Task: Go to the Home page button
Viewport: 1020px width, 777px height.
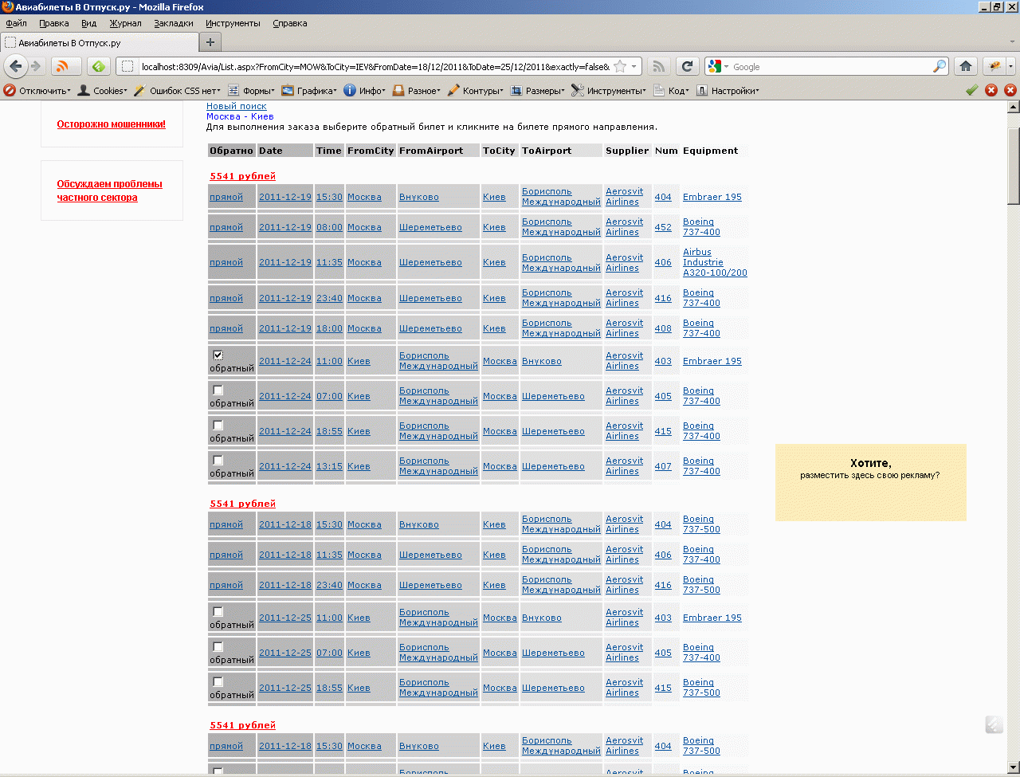Action: tap(966, 66)
